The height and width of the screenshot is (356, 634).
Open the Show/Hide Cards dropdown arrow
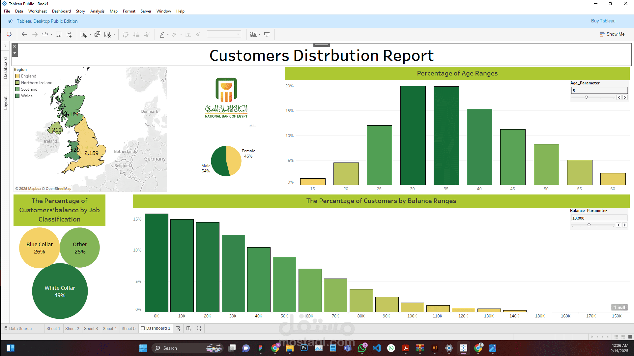(259, 34)
